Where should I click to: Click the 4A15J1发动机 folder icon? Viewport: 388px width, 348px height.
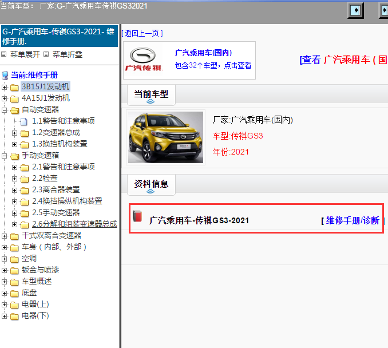[x=14, y=99]
